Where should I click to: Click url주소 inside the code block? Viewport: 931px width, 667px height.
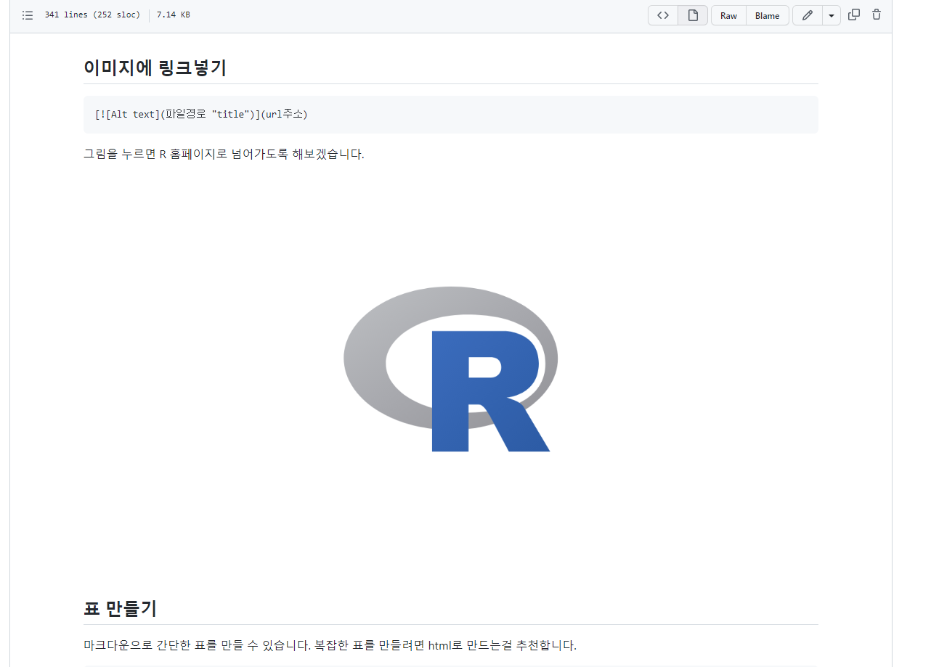pos(286,114)
